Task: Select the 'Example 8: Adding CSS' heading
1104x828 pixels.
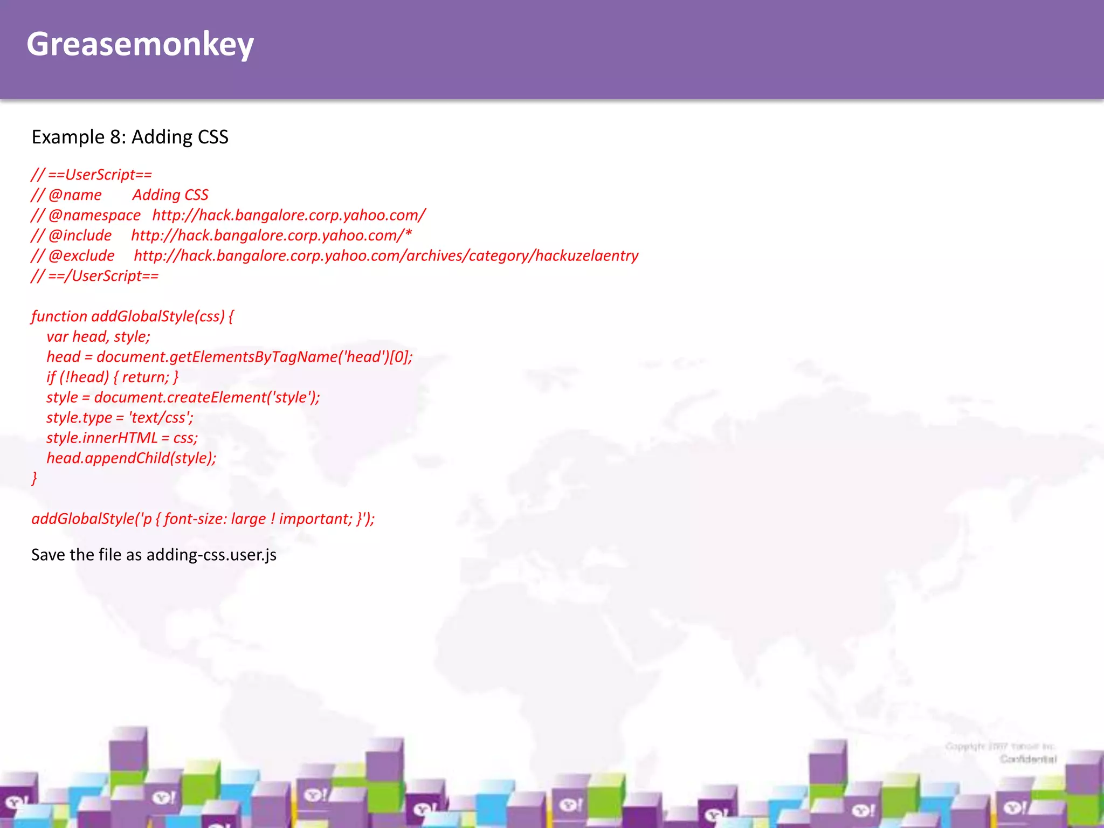Action: [130, 137]
